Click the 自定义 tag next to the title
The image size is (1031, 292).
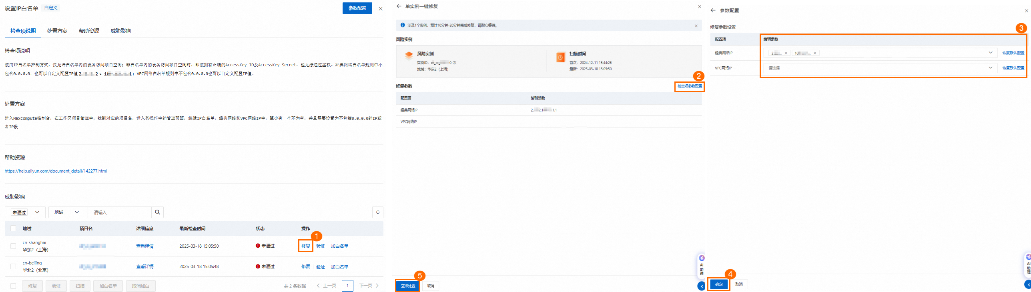pyautogui.click(x=50, y=8)
